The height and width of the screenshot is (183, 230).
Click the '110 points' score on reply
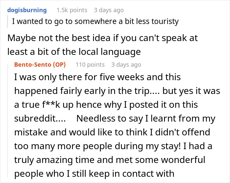tap(90, 64)
